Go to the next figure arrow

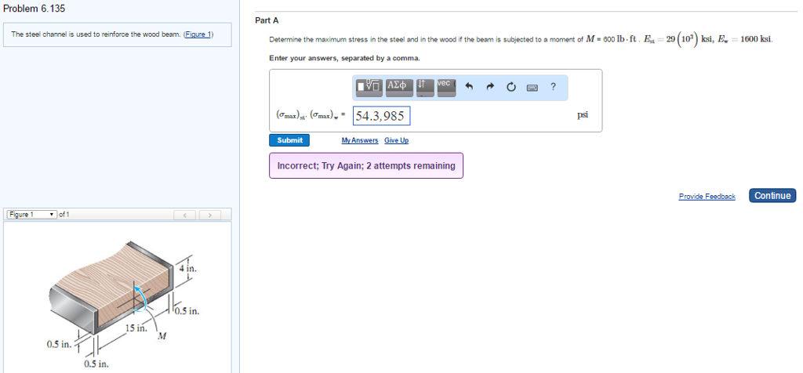click(209, 215)
